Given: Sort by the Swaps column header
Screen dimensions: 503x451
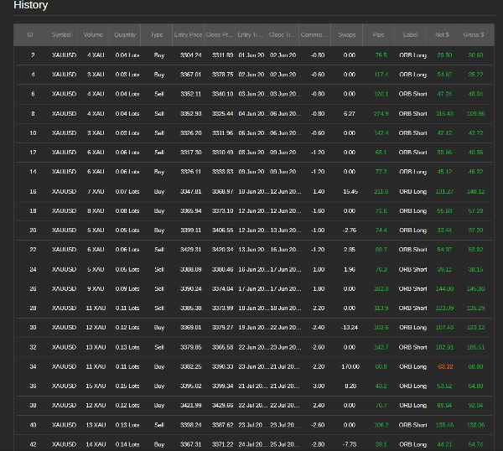Looking at the screenshot, I should pos(347,35).
